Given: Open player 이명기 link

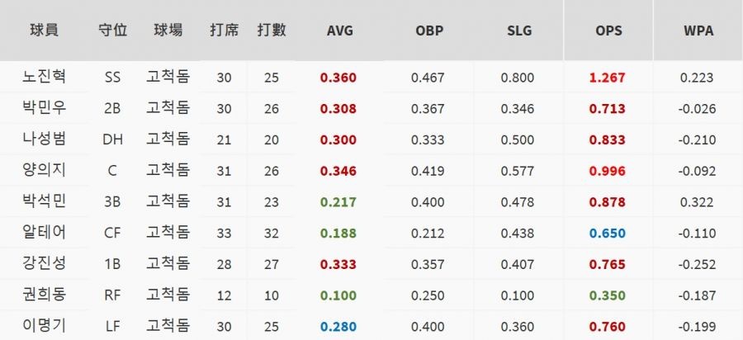Looking at the screenshot, I should (44, 325).
